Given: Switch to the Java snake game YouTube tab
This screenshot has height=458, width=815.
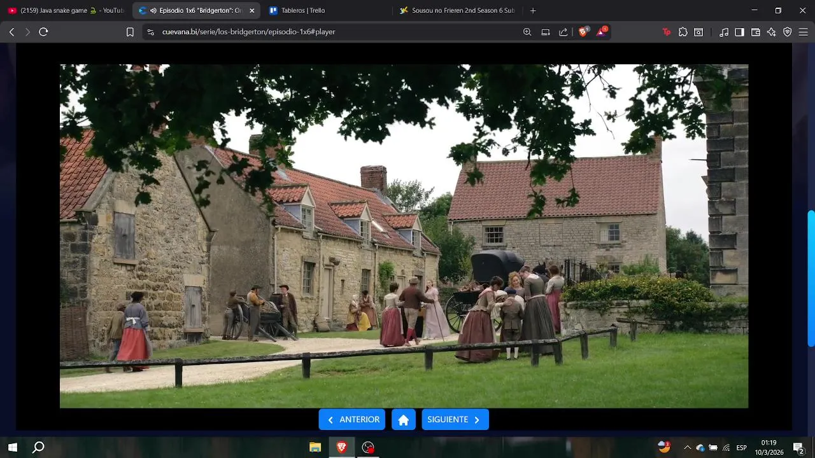Looking at the screenshot, I should 66,11.
